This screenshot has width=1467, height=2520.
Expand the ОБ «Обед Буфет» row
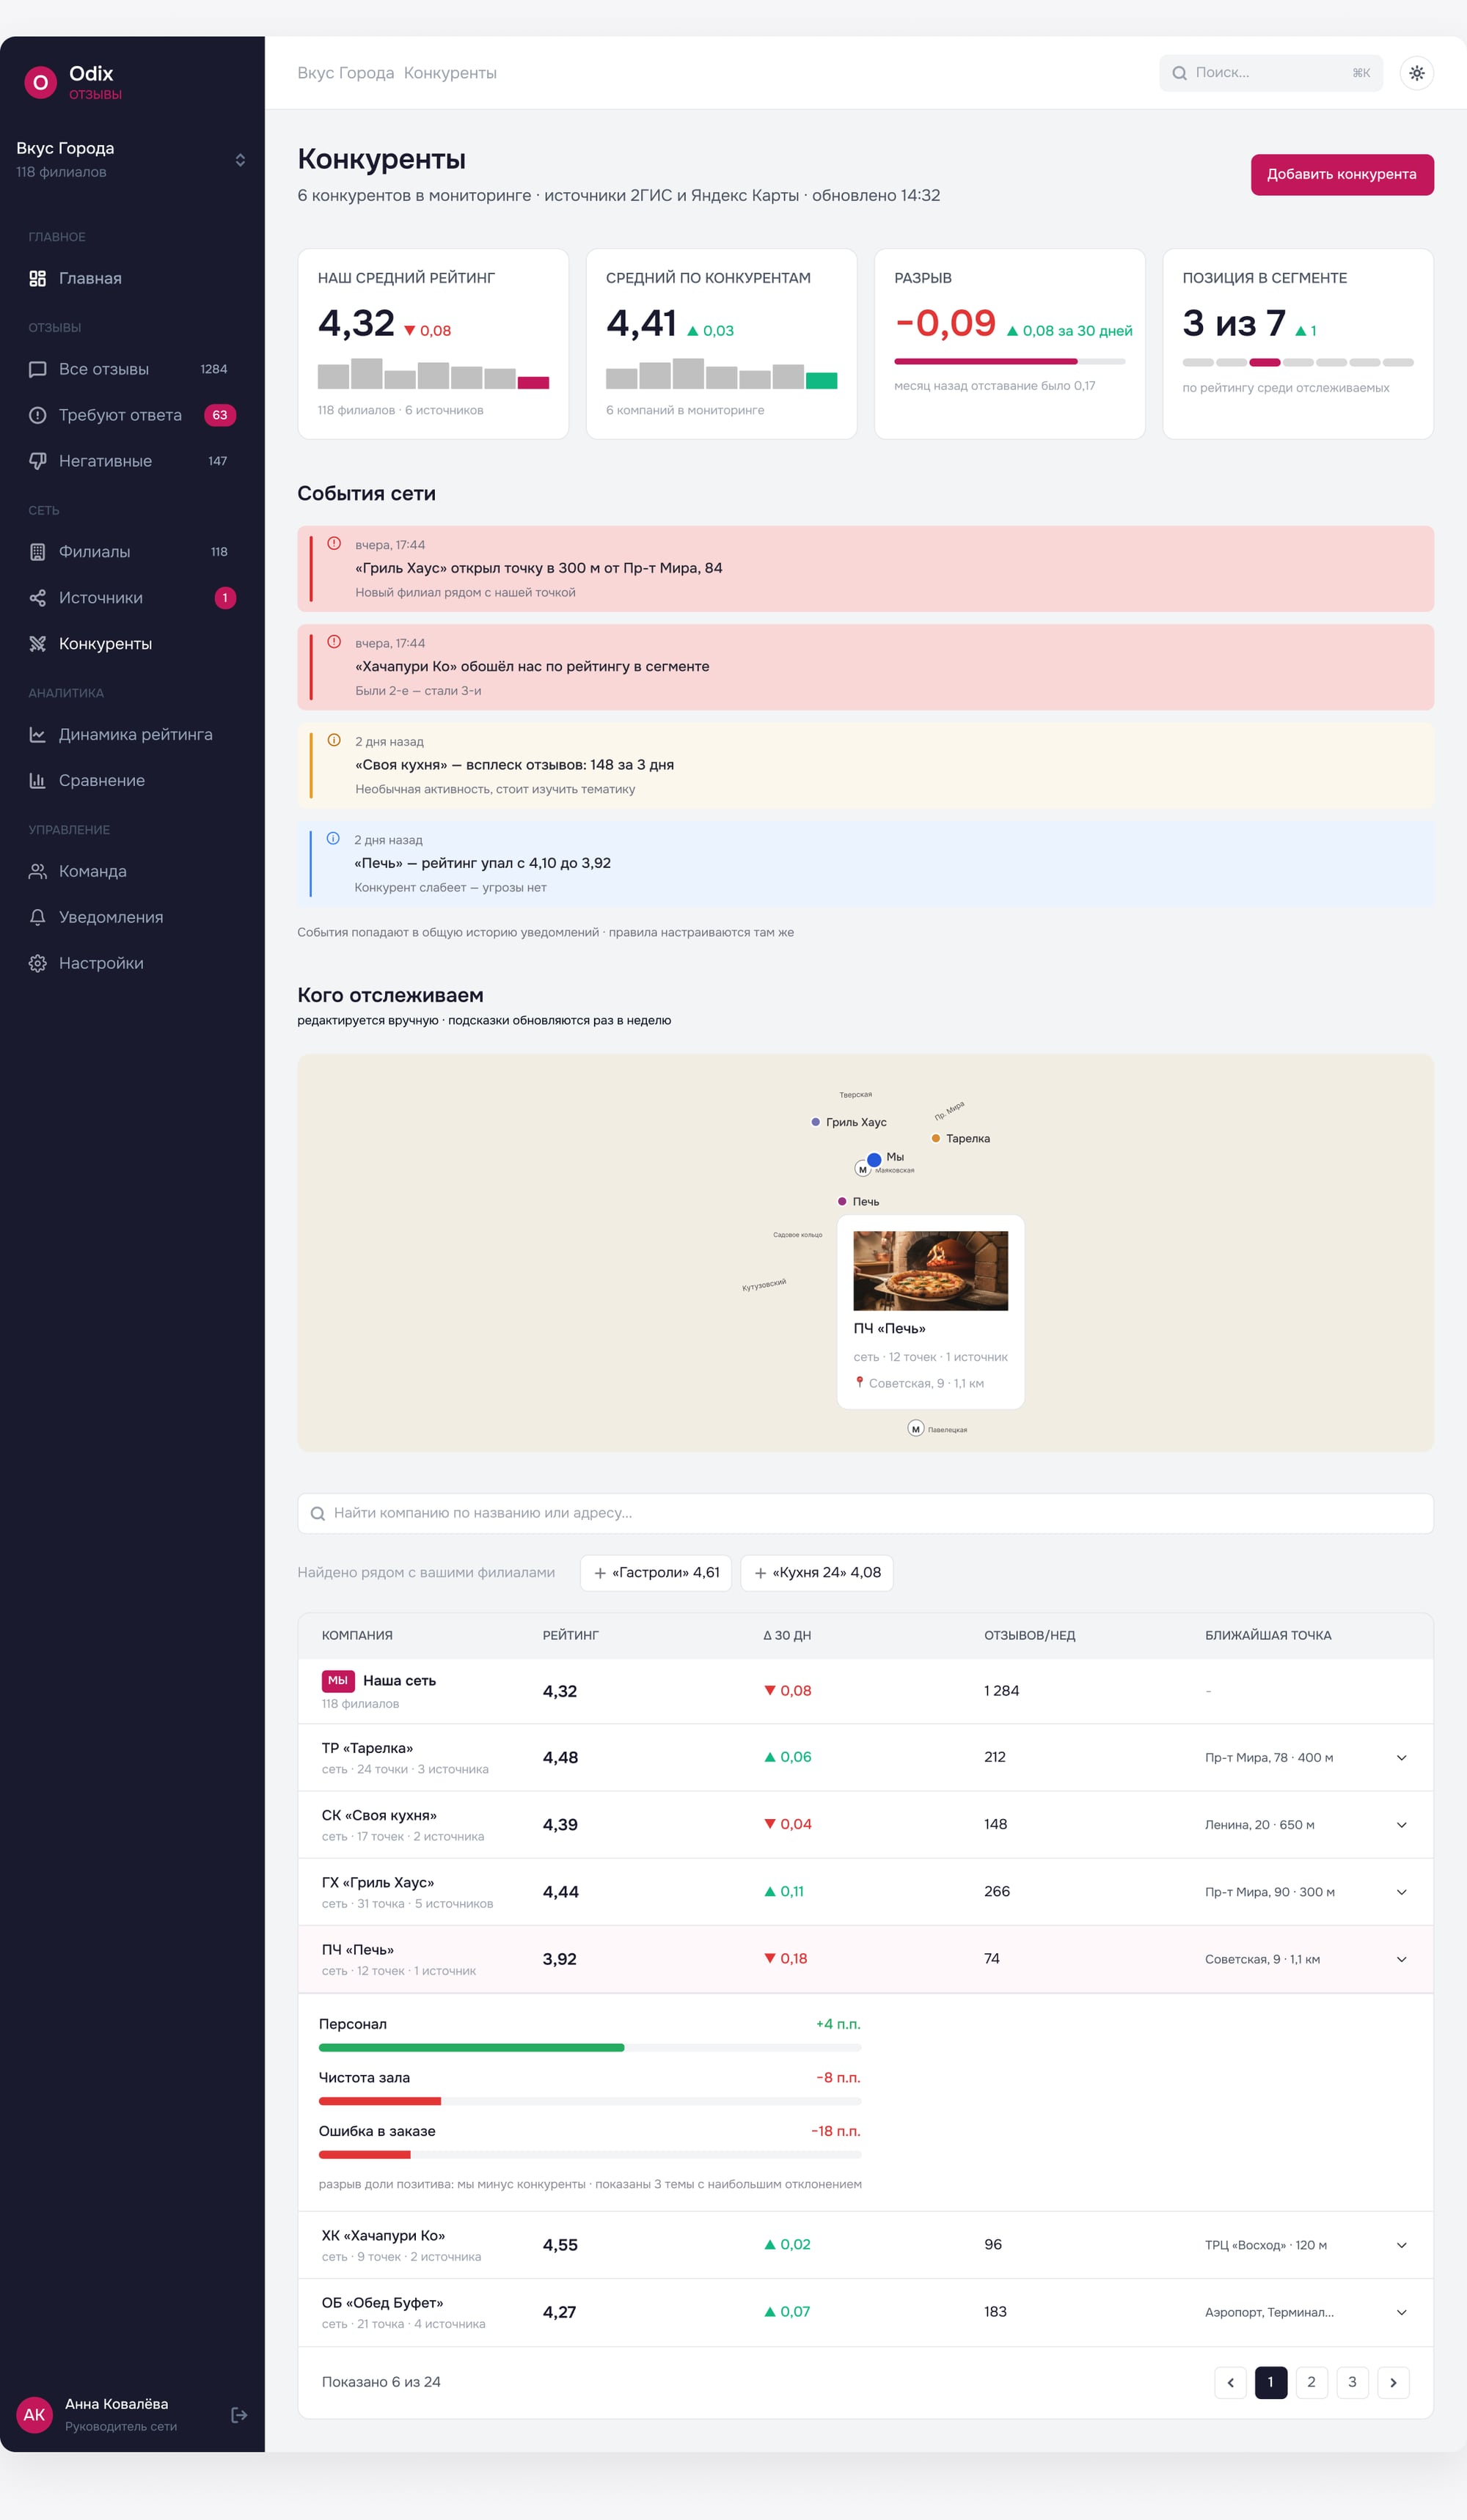click(x=1401, y=2312)
